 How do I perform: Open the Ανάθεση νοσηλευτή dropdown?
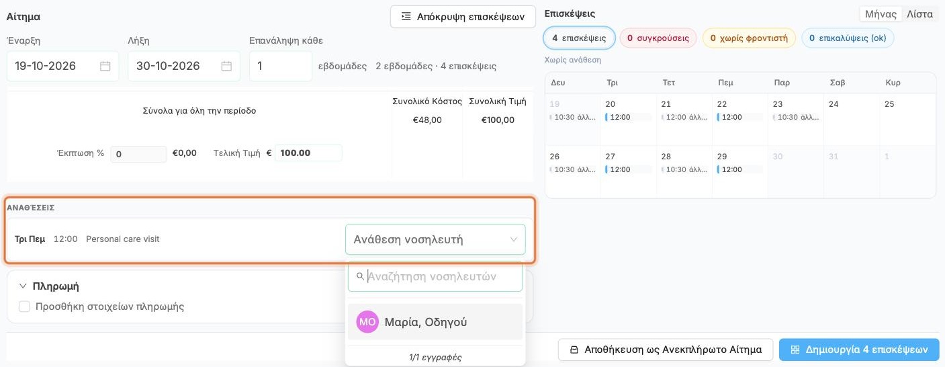(x=435, y=239)
